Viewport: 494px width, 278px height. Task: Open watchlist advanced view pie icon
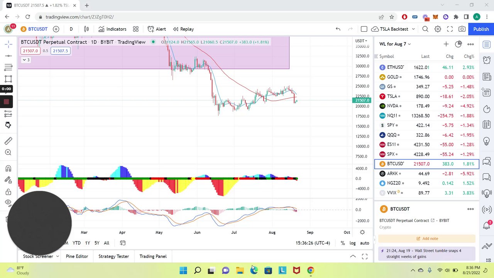point(458,44)
